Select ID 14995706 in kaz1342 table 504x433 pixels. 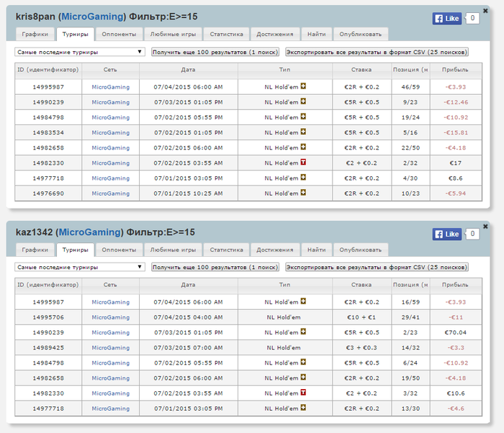coord(48,317)
